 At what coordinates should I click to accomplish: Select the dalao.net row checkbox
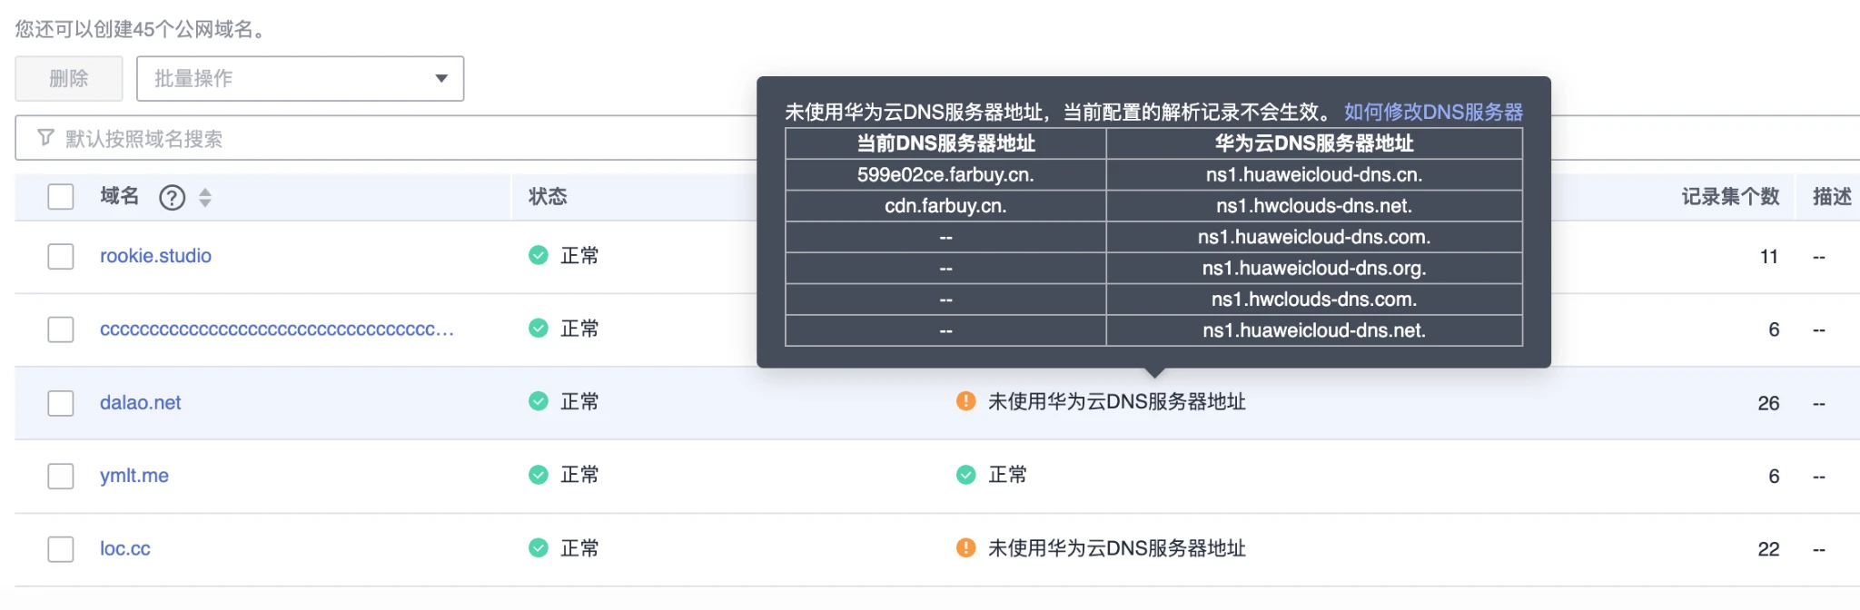61,403
